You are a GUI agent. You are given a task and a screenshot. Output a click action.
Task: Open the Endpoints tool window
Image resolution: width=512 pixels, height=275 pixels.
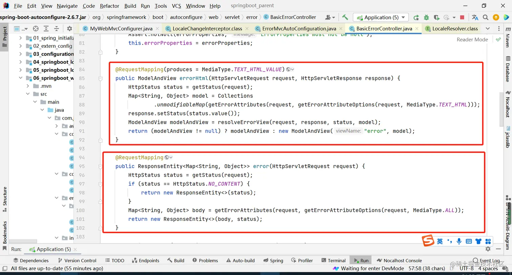[x=146, y=260]
